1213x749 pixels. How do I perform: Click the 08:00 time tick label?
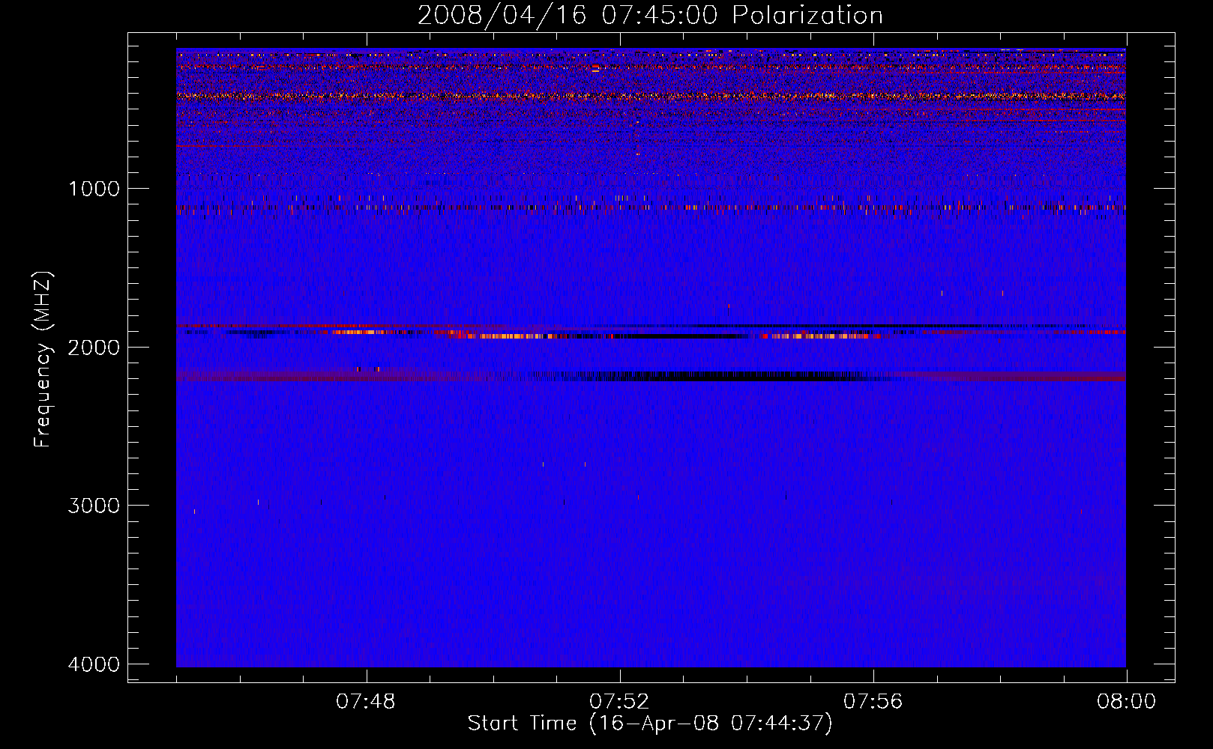1126,702
